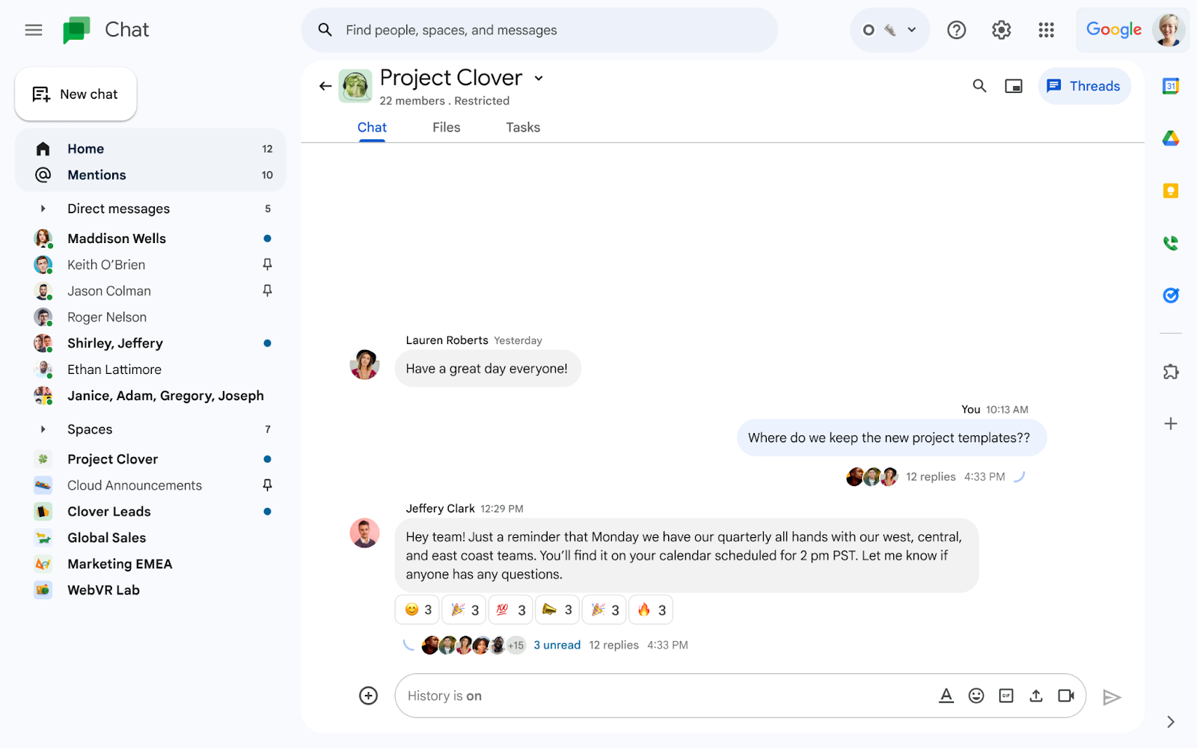
Task: Open the 3 unread replies link
Action: pyautogui.click(x=557, y=645)
